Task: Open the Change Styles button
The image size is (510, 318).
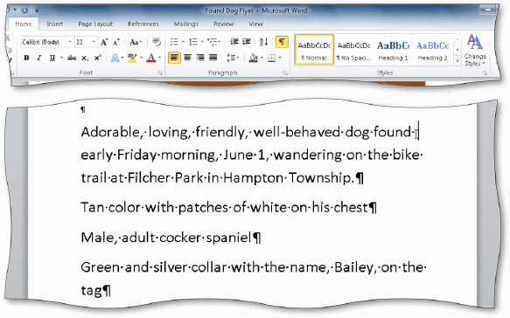Action: click(475, 51)
